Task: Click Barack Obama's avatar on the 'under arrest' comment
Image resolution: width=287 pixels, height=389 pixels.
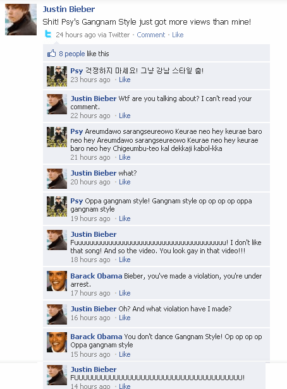Action: click(57, 281)
